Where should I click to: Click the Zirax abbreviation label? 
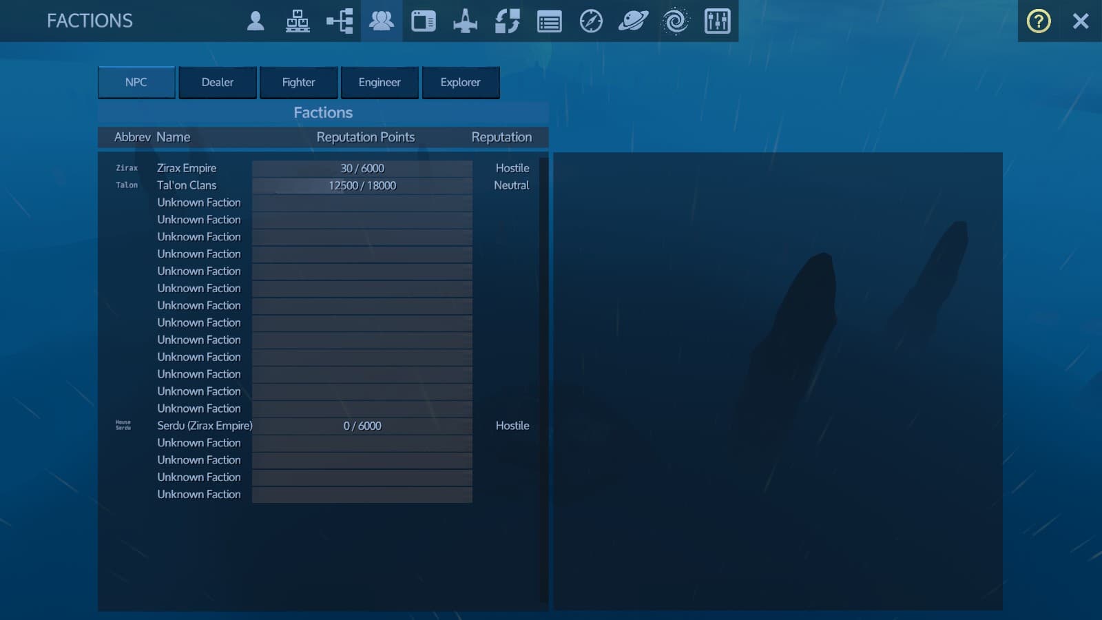click(127, 168)
